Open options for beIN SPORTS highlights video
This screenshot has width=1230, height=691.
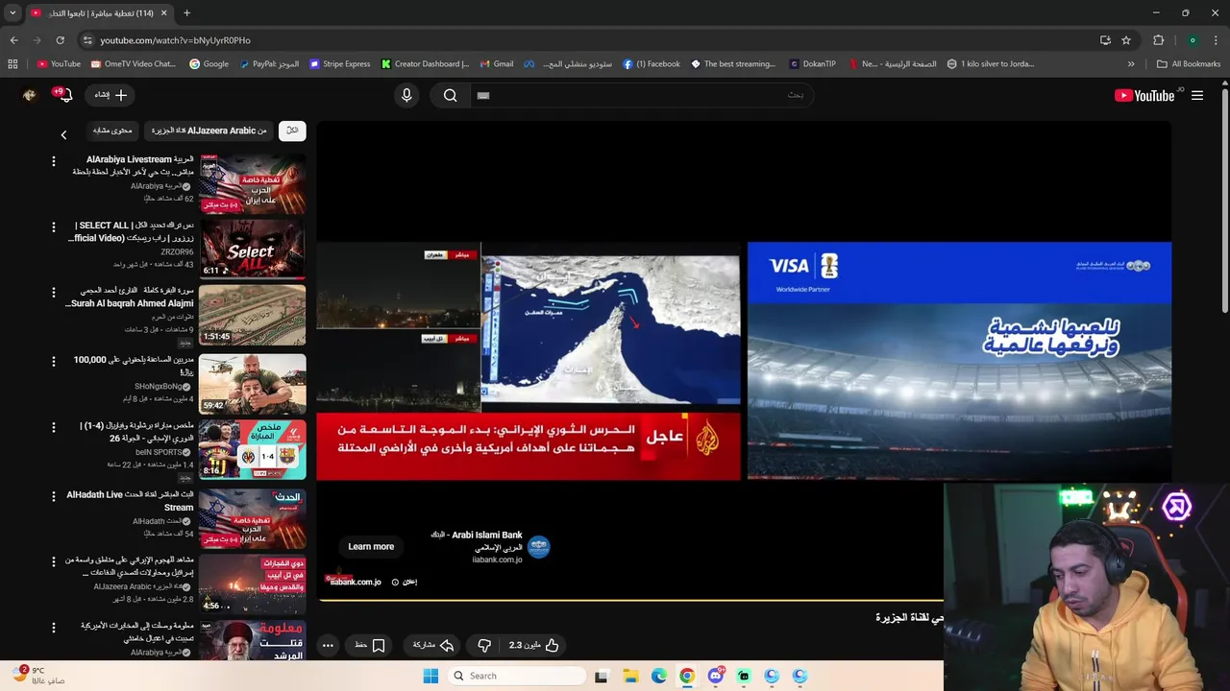click(x=54, y=426)
